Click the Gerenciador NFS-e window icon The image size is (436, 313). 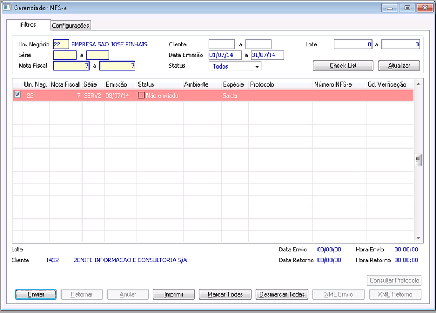click(7, 8)
